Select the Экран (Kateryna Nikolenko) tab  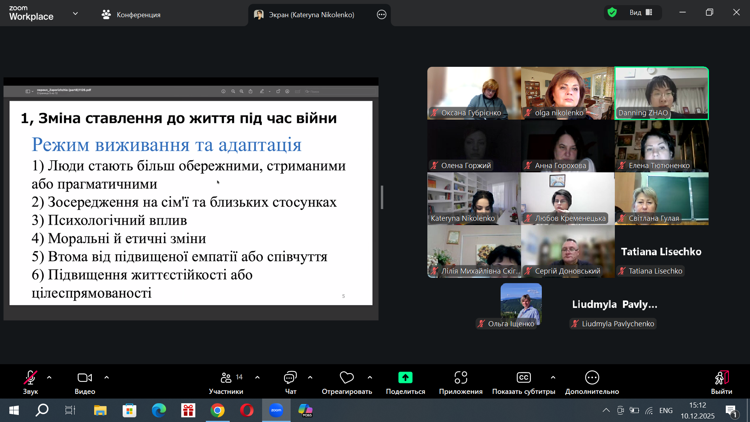coord(311,15)
